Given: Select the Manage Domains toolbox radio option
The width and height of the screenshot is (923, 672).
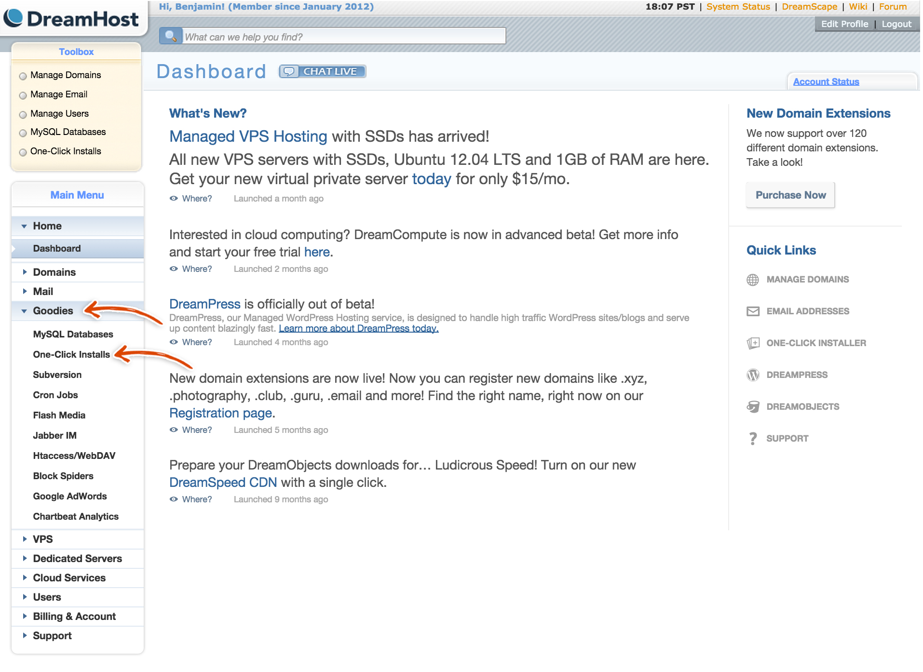Looking at the screenshot, I should tap(23, 76).
